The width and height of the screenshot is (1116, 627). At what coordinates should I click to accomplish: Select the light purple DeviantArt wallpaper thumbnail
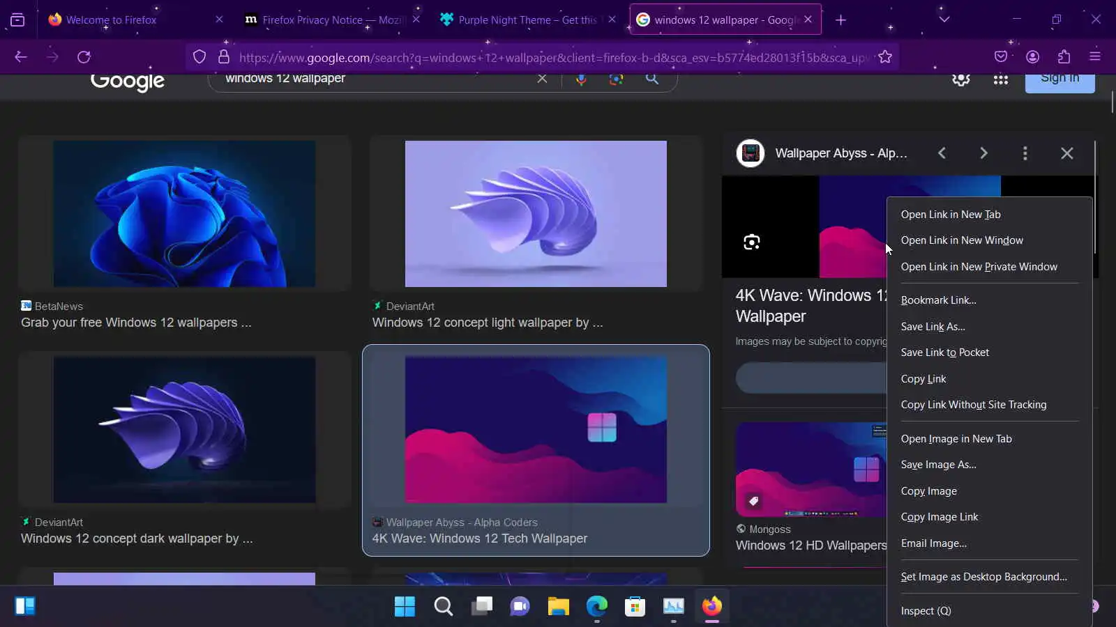(x=536, y=214)
